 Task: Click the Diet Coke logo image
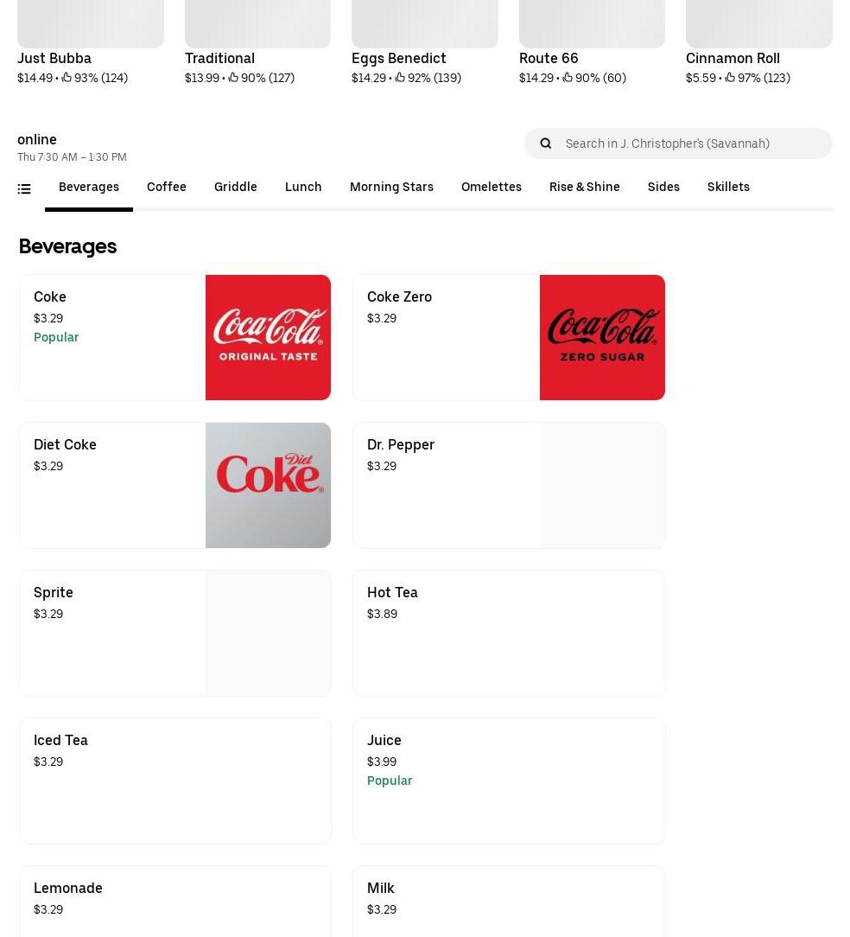pyautogui.click(x=268, y=485)
